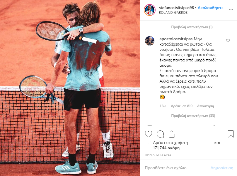The width and height of the screenshot is (237, 176).
Task: Save the post using the bookmark icon
Action: (x=231, y=134)
